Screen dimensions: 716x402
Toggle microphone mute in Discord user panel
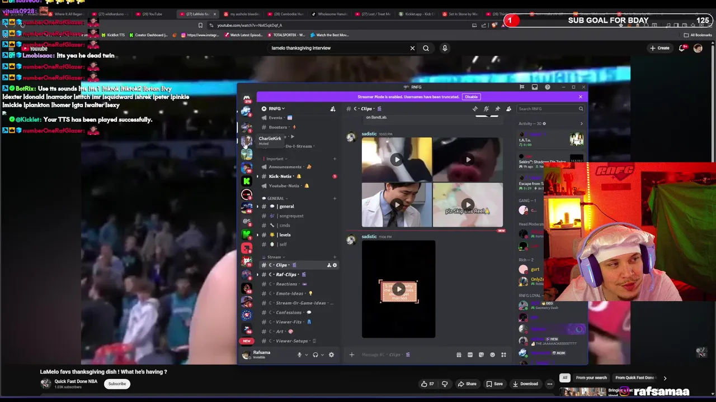299,355
